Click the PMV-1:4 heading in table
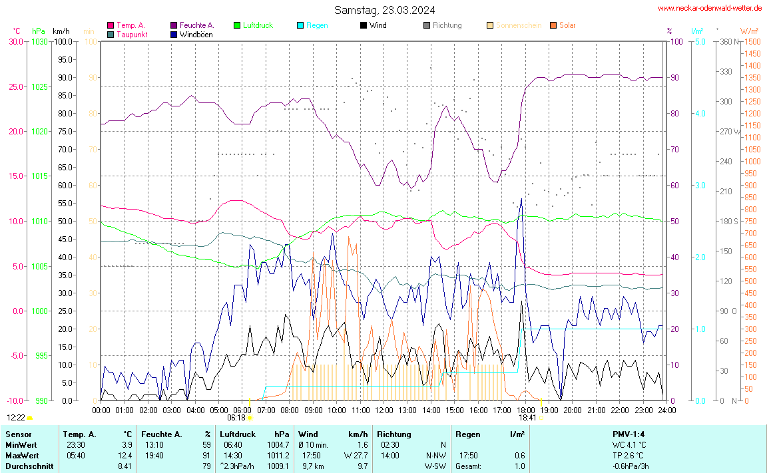 (x=629, y=434)
